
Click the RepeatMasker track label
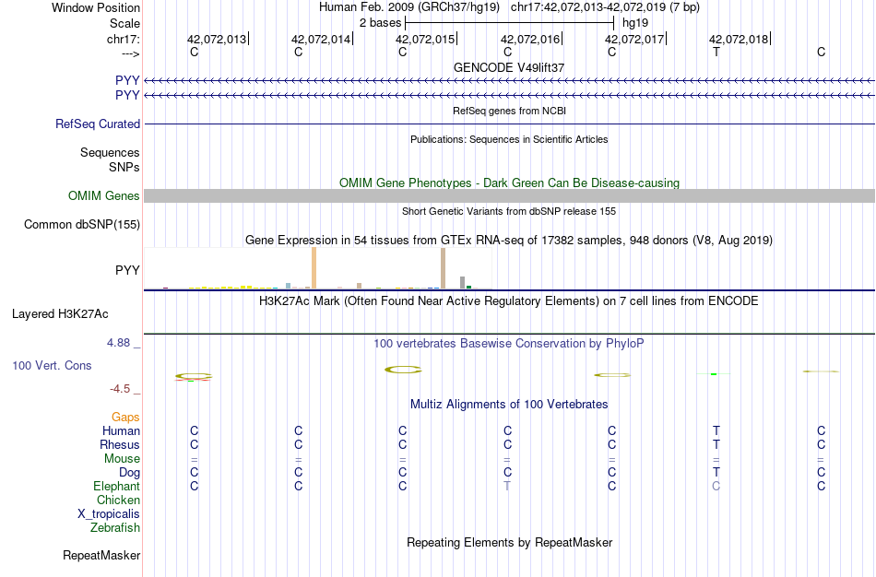point(101,555)
